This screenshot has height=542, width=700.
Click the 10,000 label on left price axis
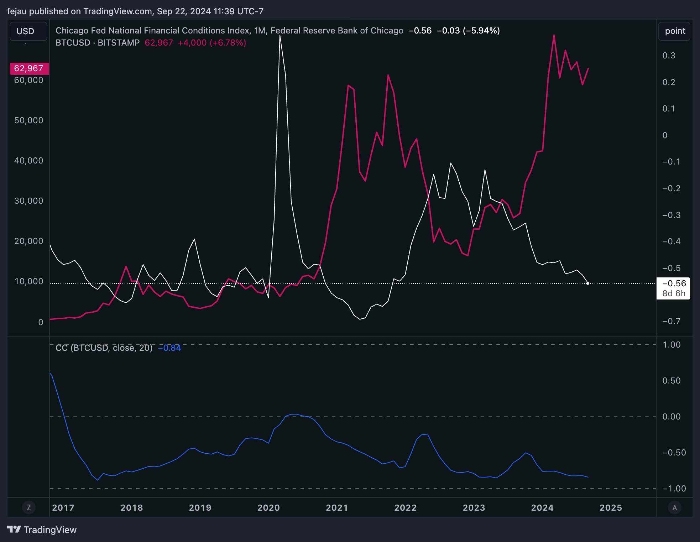pyautogui.click(x=28, y=281)
